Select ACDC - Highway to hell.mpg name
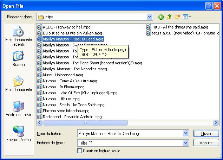Image resolution: width=223 pixels, height=160 pixels. tap(67, 27)
